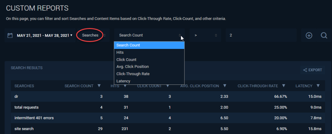Click the share icon next to Export
Image resolution: width=332 pixels, height=134 pixels.
(305, 70)
